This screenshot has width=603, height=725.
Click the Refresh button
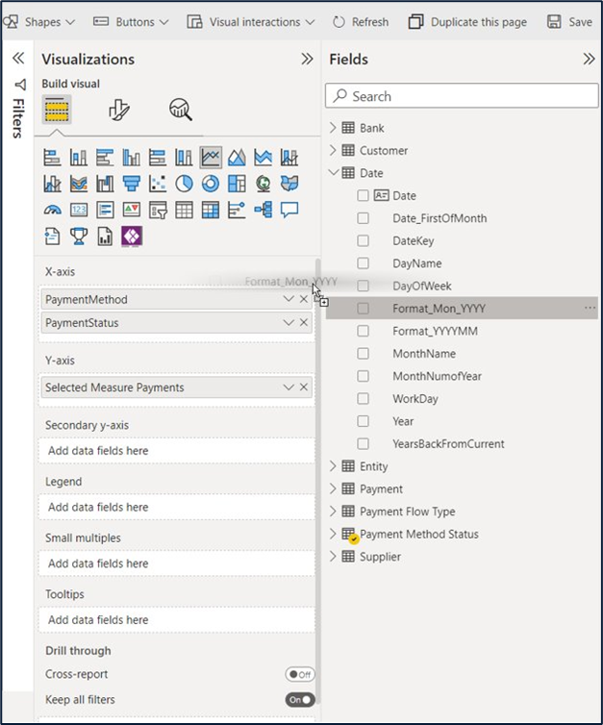pyautogui.click(x=362, y=22)
